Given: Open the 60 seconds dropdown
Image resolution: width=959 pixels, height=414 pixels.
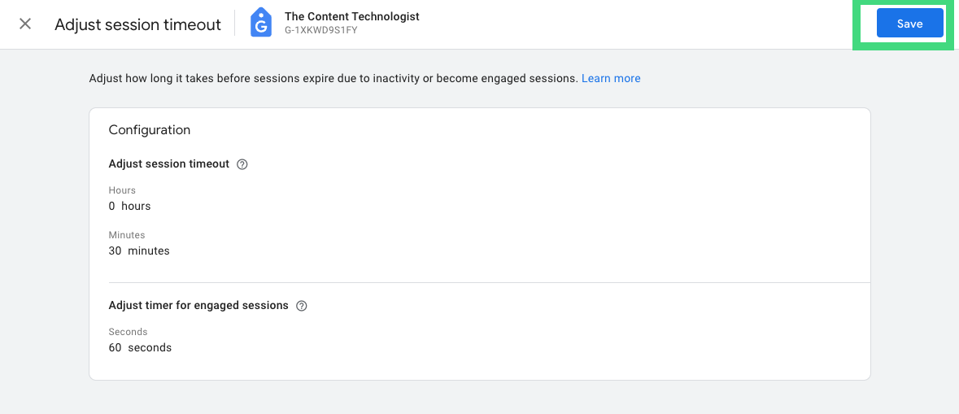Looking at the screenshot, I should coord(140,347).
